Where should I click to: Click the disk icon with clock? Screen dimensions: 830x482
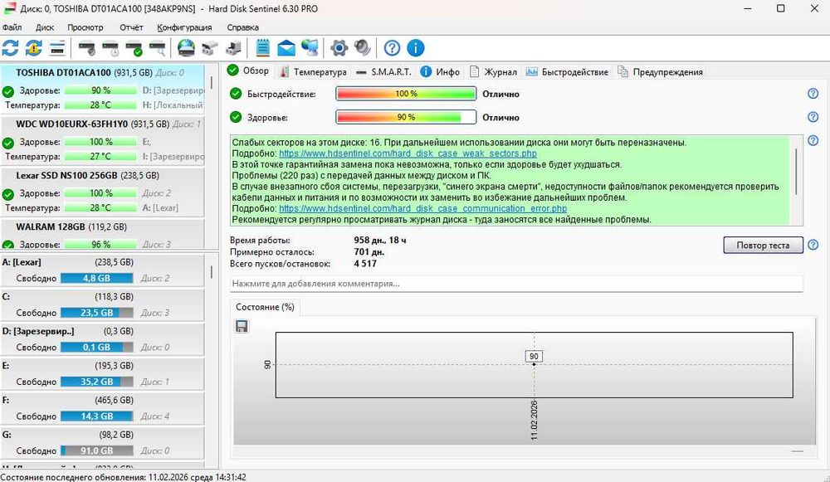[x=110, y=48]
